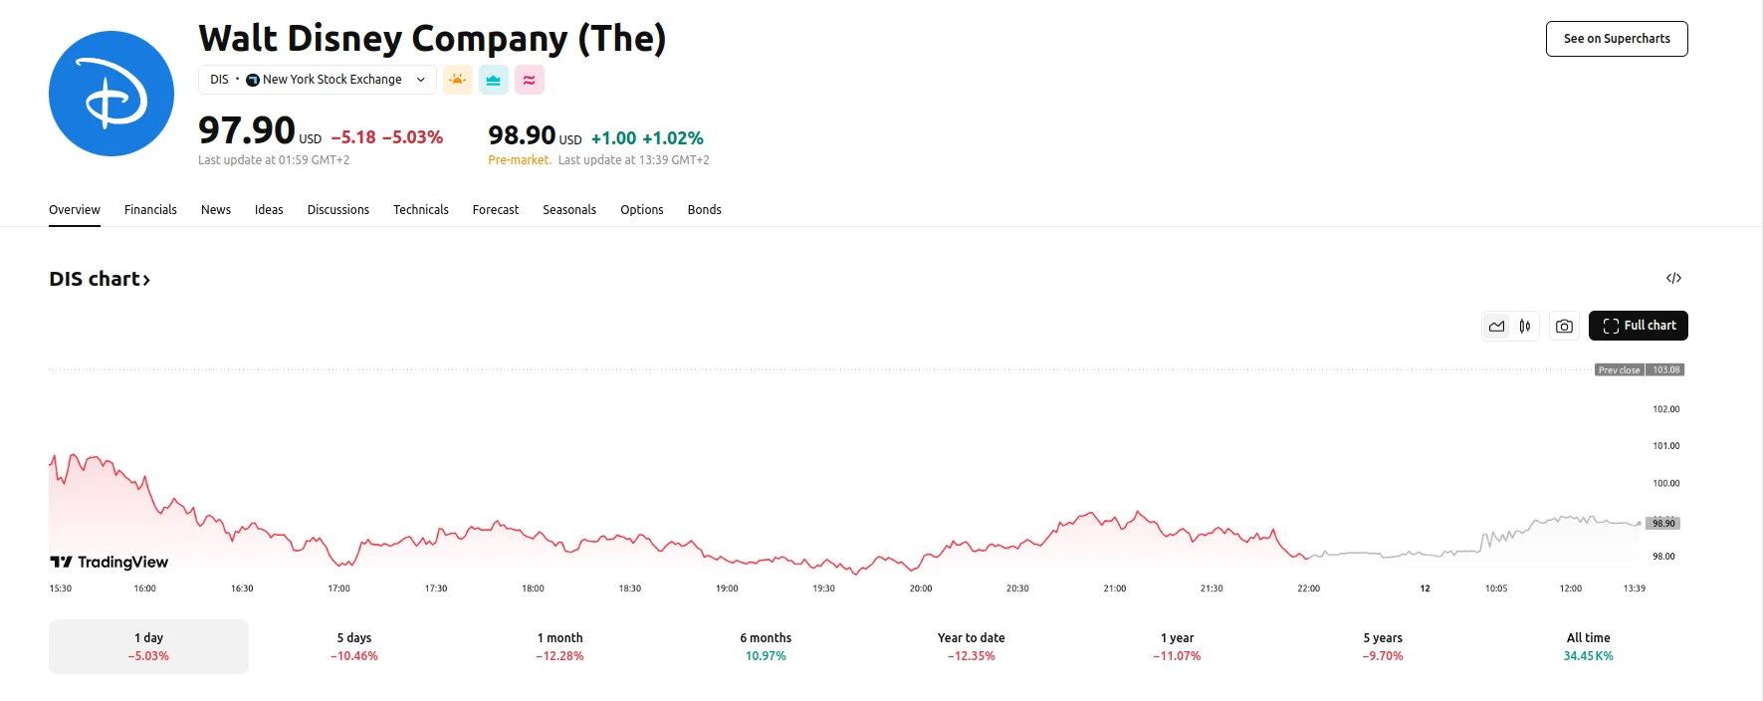This screenshot has width=1763, height=701.
Task: Open the Technicals tab
Action: tap(420, 210)
